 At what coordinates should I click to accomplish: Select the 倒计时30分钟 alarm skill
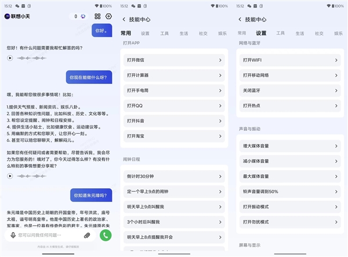[174, 175]
